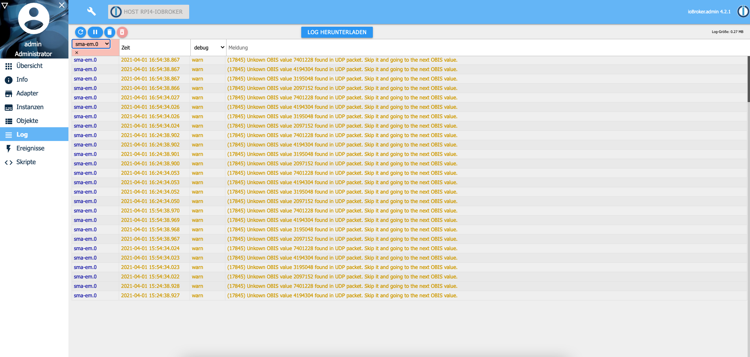
Task: Open the Übersicht menu item
Action: coord(29,66)
